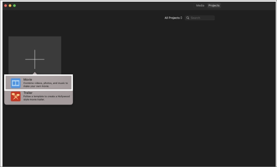277x167 pixels.
Task: Click the "Follow a template" trailer description
Action: coord(46,98)
